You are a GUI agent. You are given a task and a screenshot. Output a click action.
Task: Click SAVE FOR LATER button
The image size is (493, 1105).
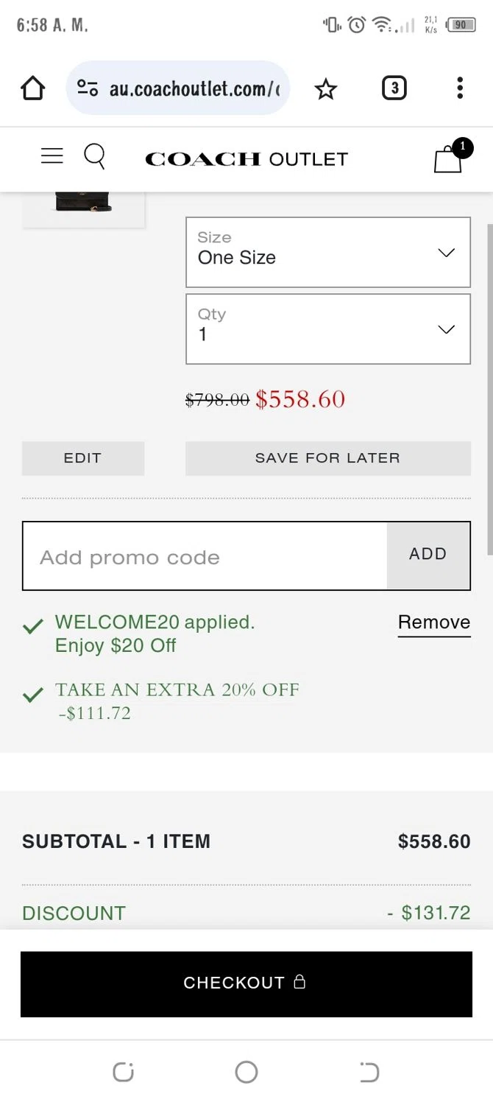pos(327,458)
